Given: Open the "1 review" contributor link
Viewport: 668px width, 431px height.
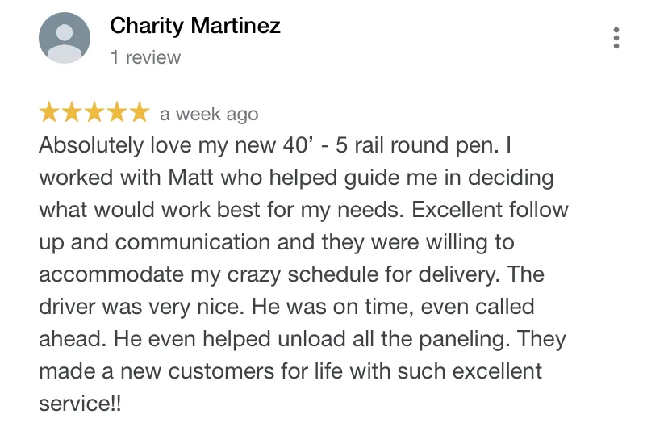Looking at the screenshot, I should tap(145, 57).
